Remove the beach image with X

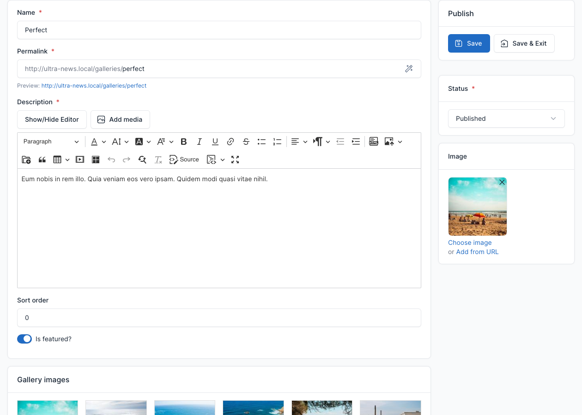pyautogui.click(x=502, y=182)
